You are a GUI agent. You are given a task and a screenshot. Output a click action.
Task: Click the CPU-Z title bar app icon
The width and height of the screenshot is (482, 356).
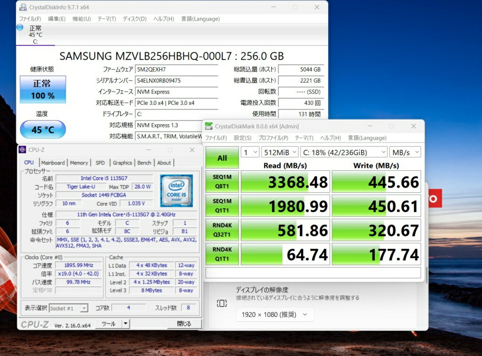pos(22,150)
